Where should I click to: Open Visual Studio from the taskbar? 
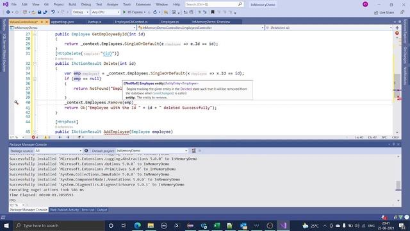tap(283, 225)
